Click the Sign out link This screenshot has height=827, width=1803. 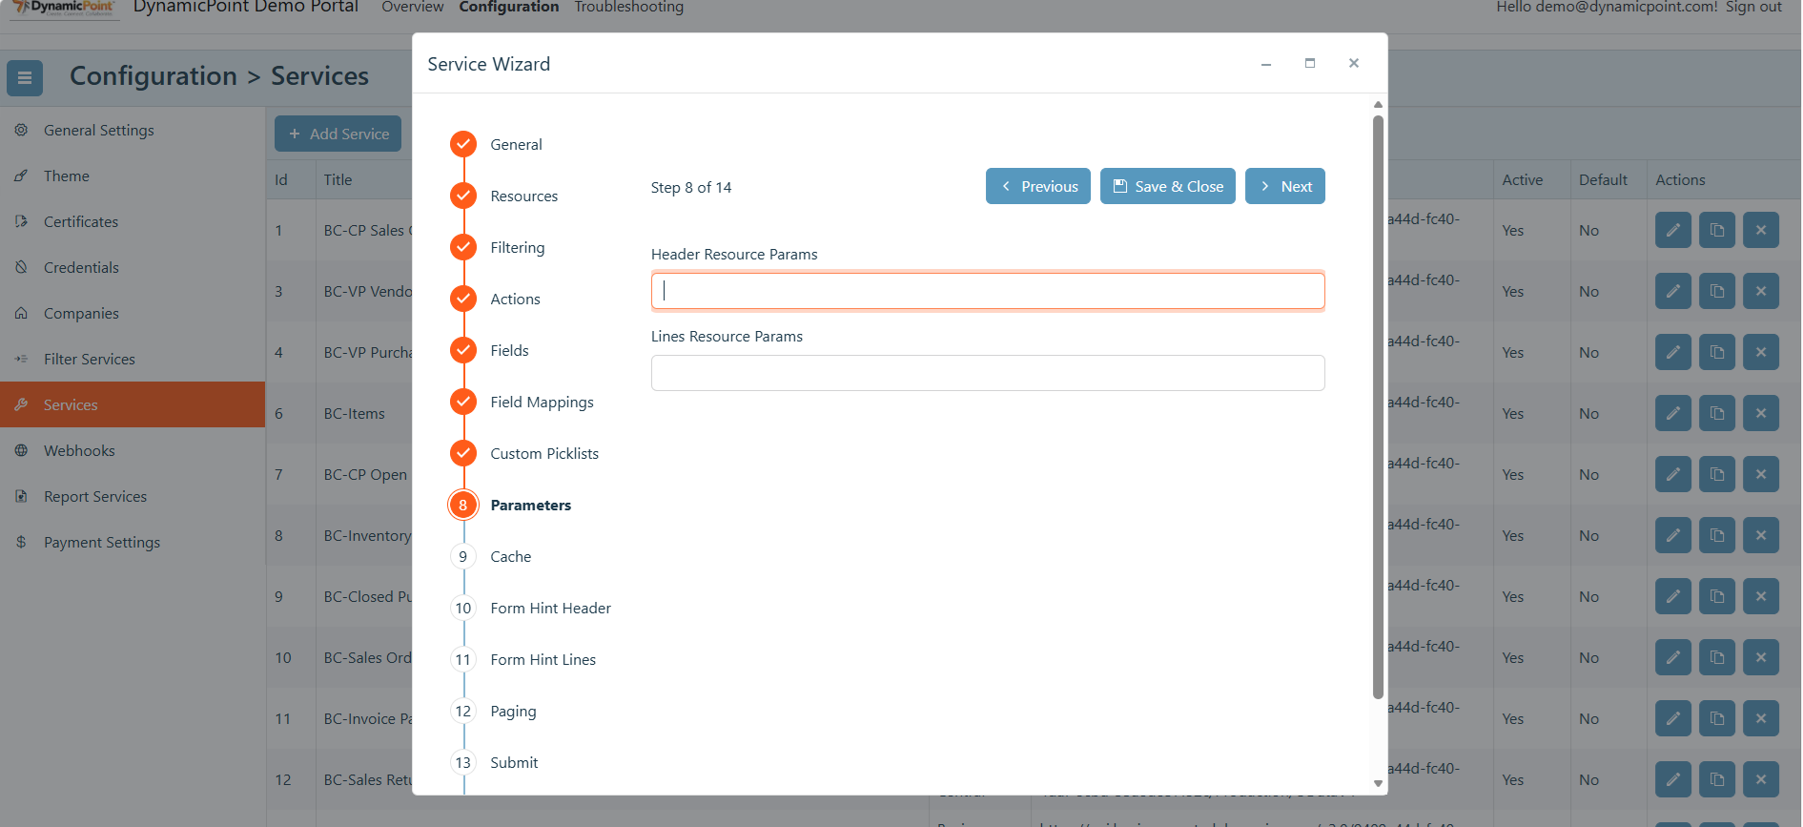coord(1753,8)
